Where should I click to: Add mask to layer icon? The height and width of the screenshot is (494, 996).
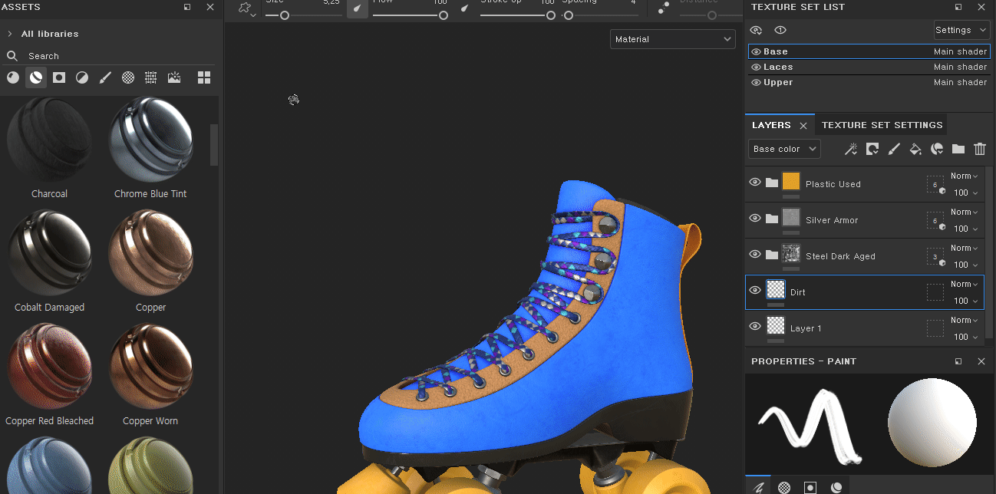tap(872, 149)
